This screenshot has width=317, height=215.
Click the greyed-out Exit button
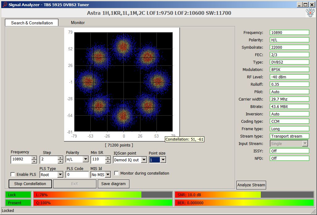click(x=75, y=184)
